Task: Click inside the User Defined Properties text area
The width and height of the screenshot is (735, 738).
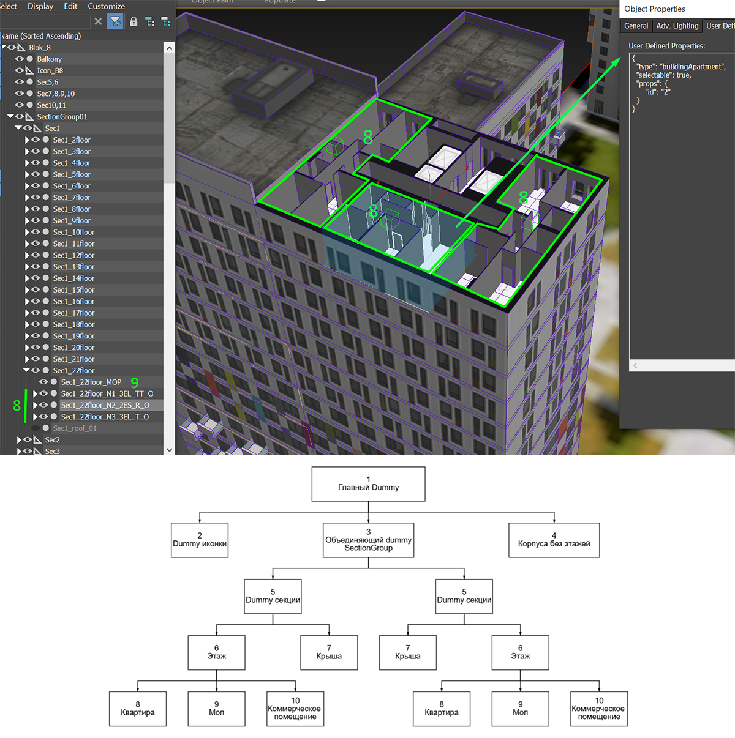Action: (x=682, y=207)
